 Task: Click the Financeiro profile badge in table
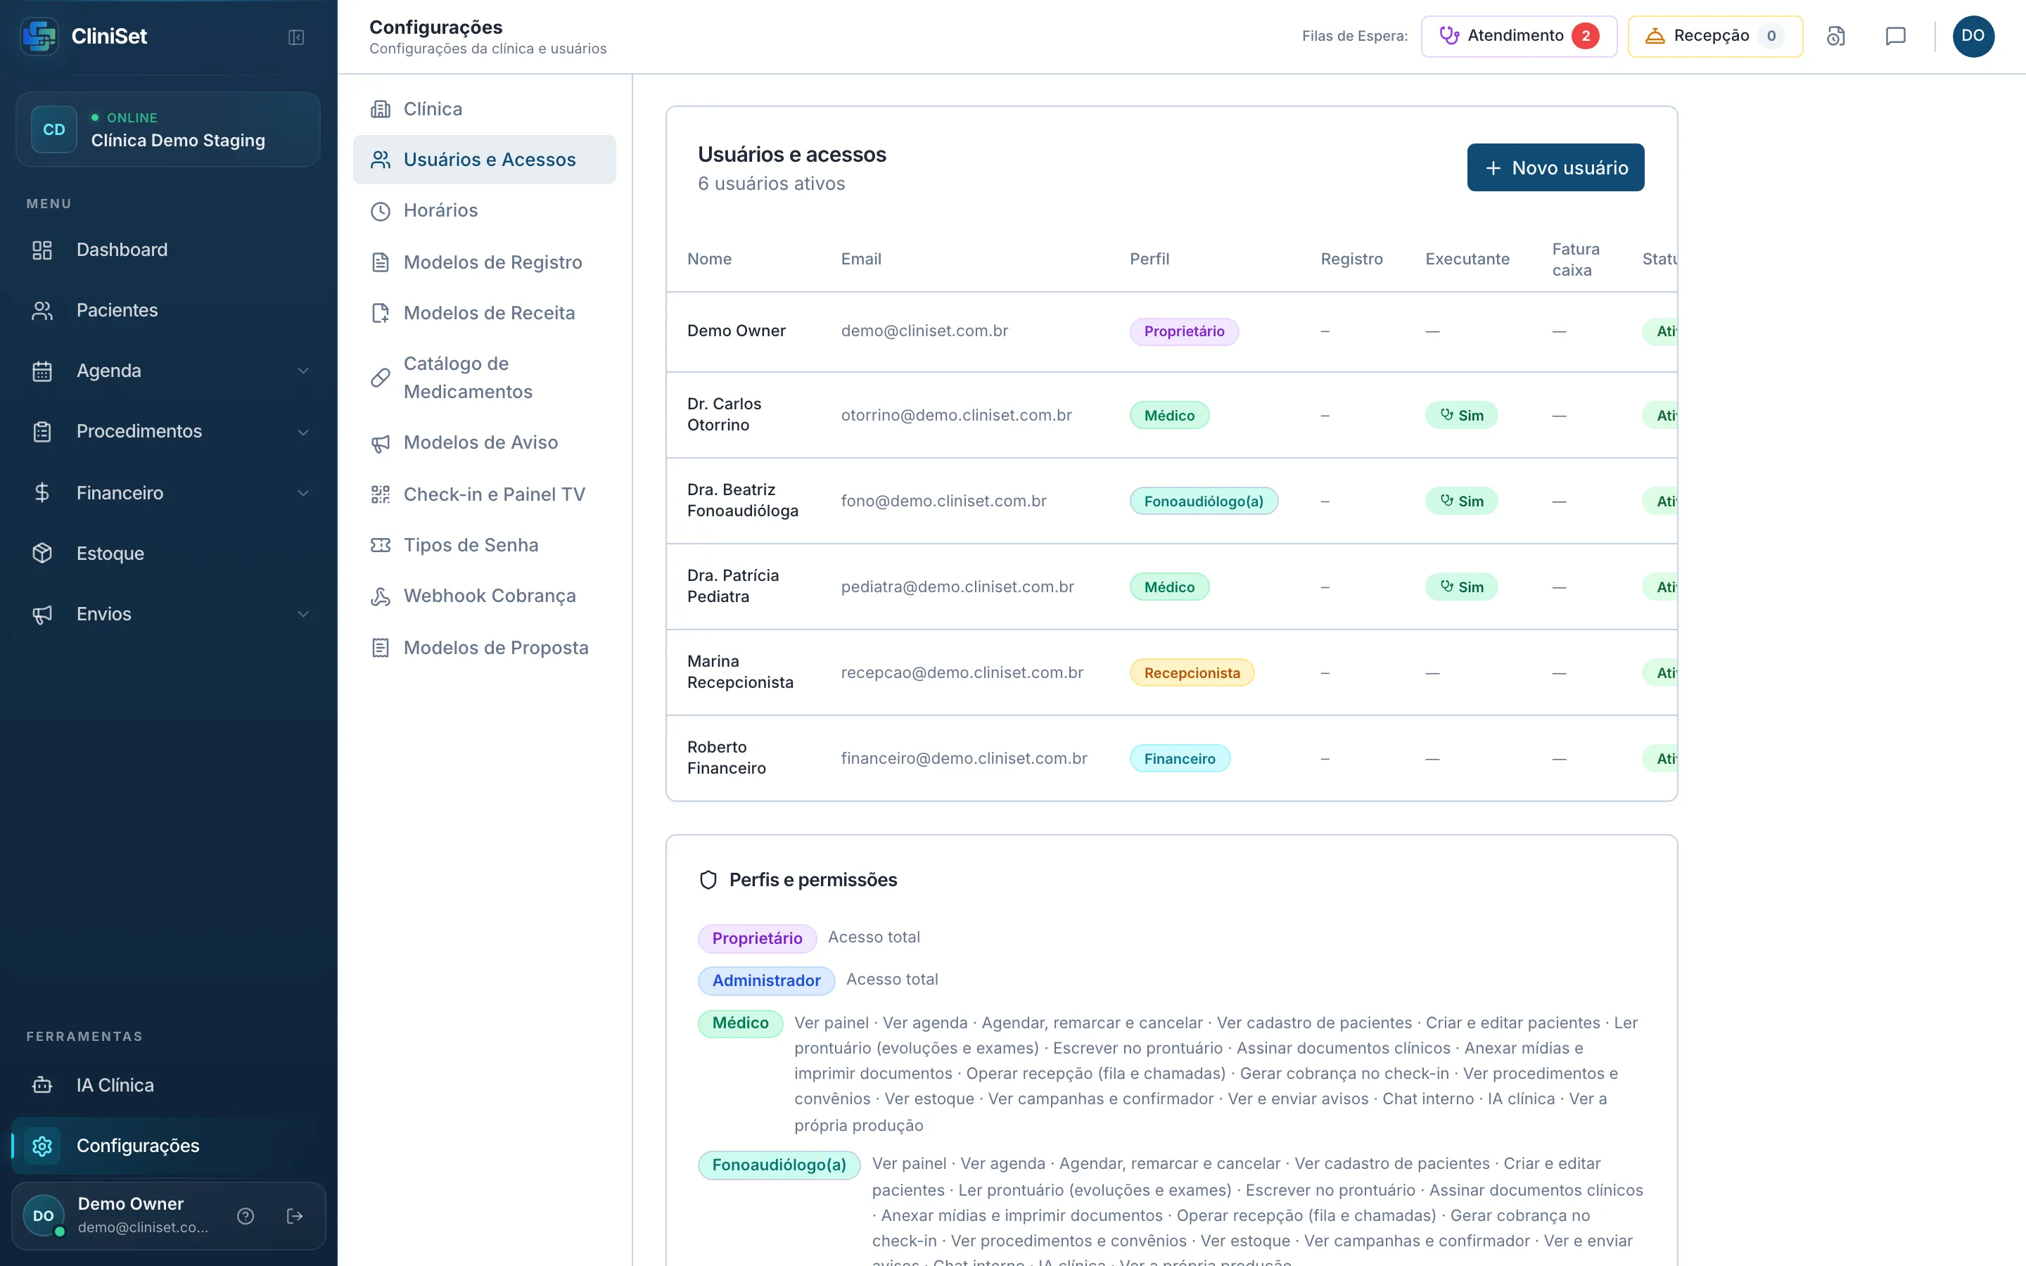pos(1179,759)
